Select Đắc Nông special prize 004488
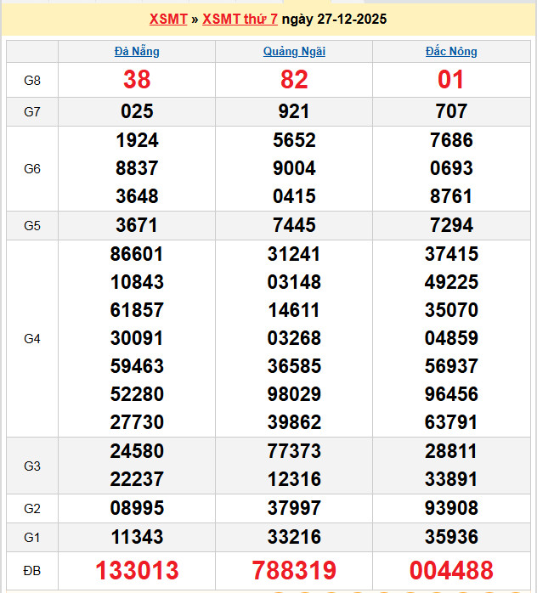Image resolution: width=537 pixels, height=593 pixels. coord(450,570)
